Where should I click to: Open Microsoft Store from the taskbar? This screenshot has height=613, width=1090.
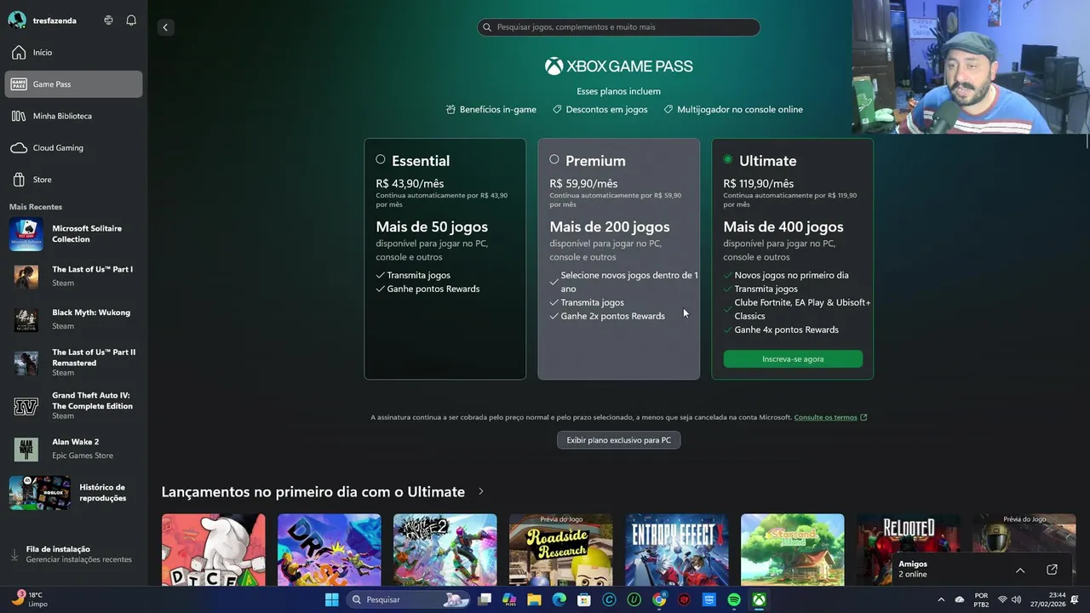[584, 599]
